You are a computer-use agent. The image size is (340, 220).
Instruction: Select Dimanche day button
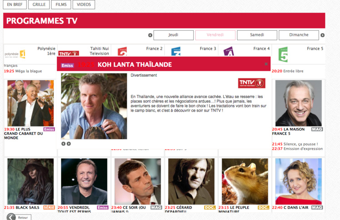pyautogui.click(x=299, y=35)
